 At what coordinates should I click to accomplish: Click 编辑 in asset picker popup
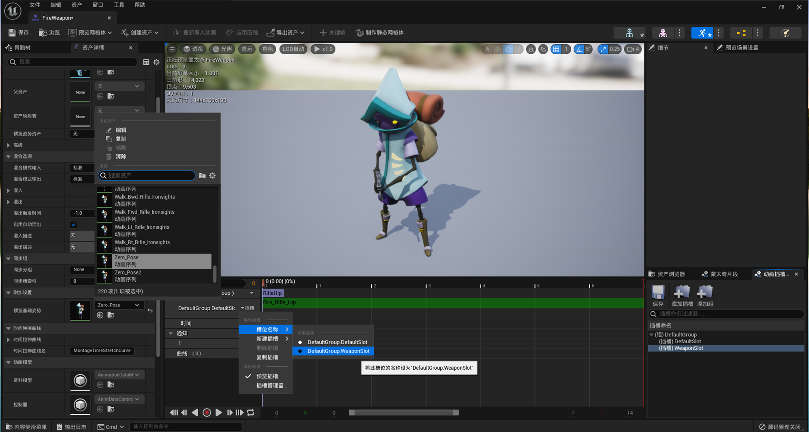(x=121, y=130)
